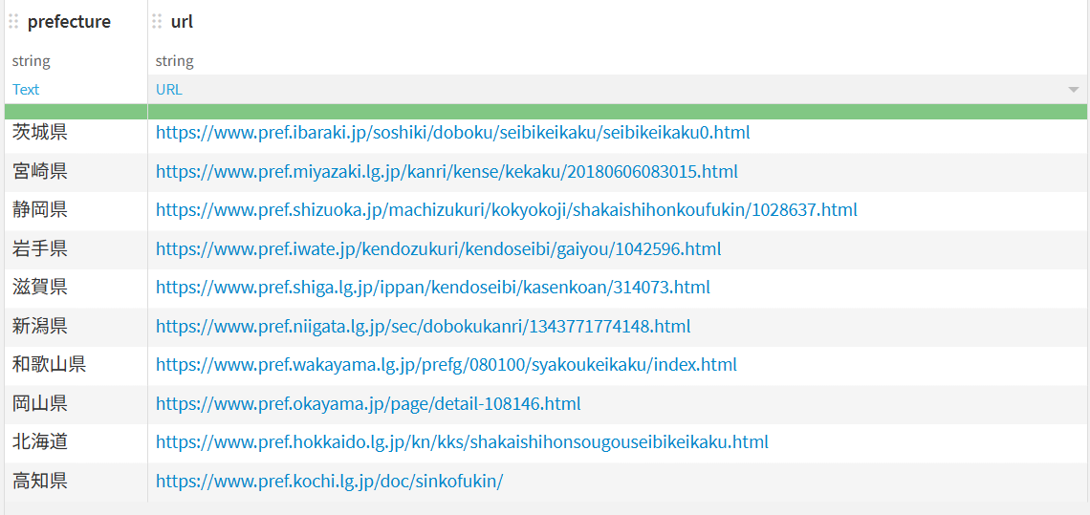Click the green validity bar of url column

618,111
